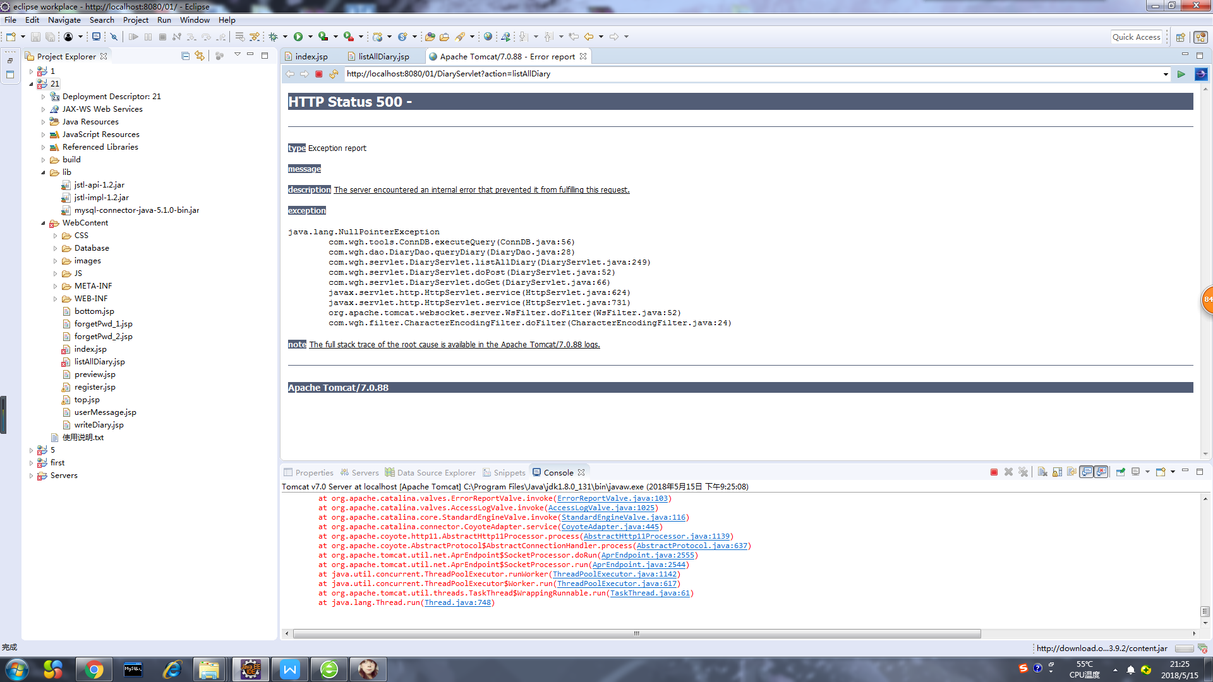This screenshot has width=1213, height=682.
Task: Click the Save All icon
Action: 50,37
